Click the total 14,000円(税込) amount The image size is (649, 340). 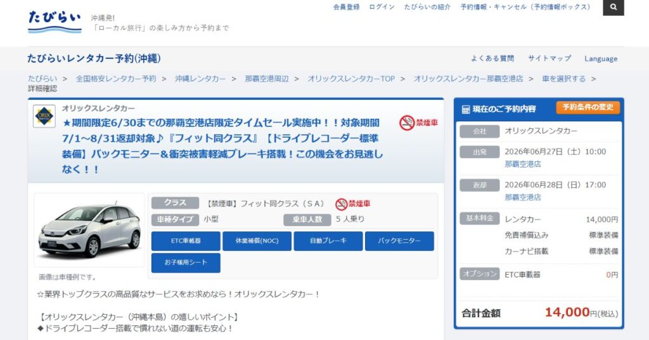click(582, 312)
